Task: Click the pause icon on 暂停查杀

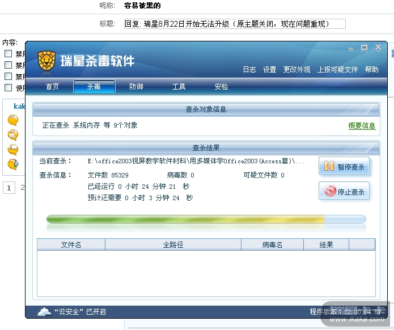Action: pos(329,166)
